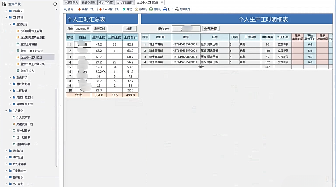Click the 添加行 add row icon
Viewport: 336px width, 187px height.
pyautogui.click(x=136, y=9)
